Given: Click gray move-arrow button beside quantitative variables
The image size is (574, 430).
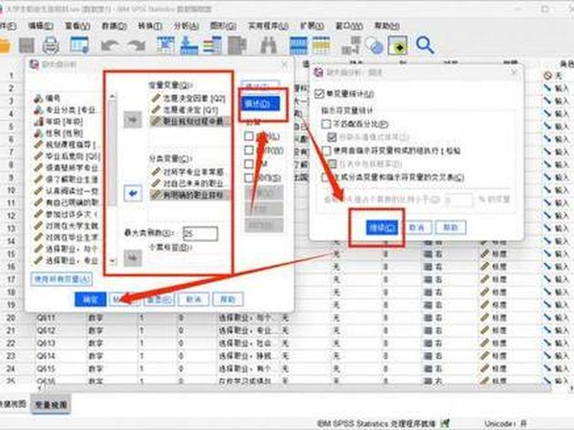Looking at the screenshot, I should point(133,120).
